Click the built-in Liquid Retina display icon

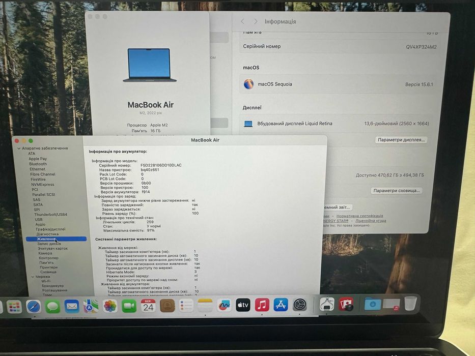[248, 124]
